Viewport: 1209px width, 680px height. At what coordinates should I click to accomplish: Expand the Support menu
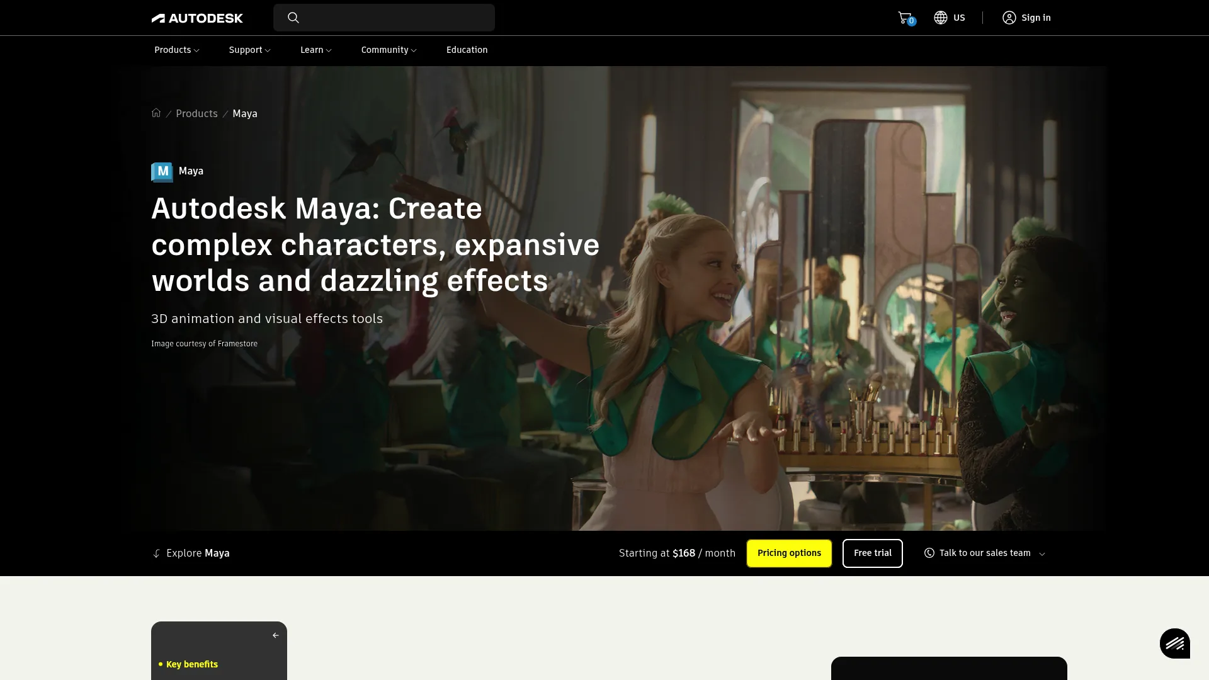click(249, 50)
